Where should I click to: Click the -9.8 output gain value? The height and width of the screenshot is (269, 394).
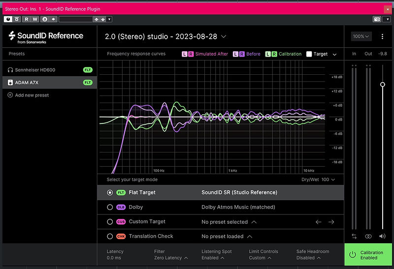click(x=383, y=54)
